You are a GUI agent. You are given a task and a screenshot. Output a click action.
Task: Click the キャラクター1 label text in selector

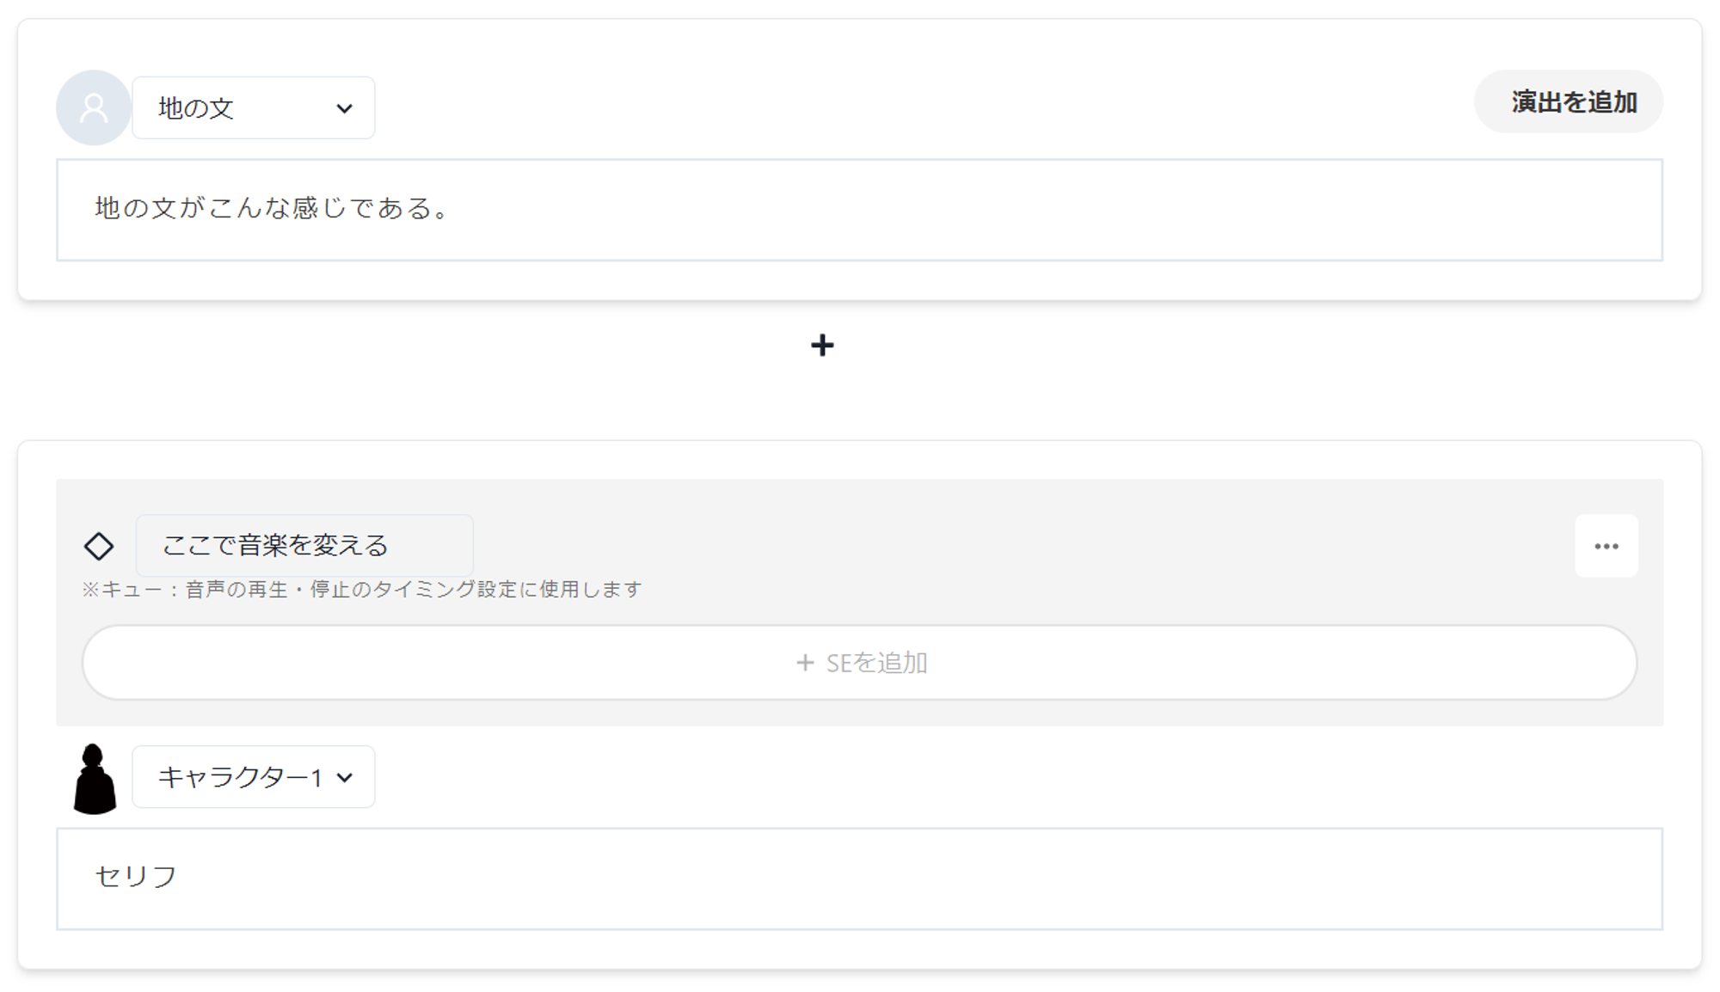[x=240, y=777]
